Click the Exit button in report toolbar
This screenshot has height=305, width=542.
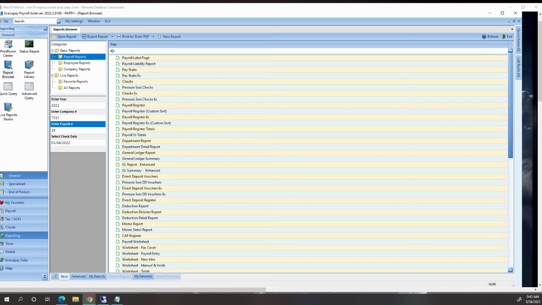tap(507, 37)
